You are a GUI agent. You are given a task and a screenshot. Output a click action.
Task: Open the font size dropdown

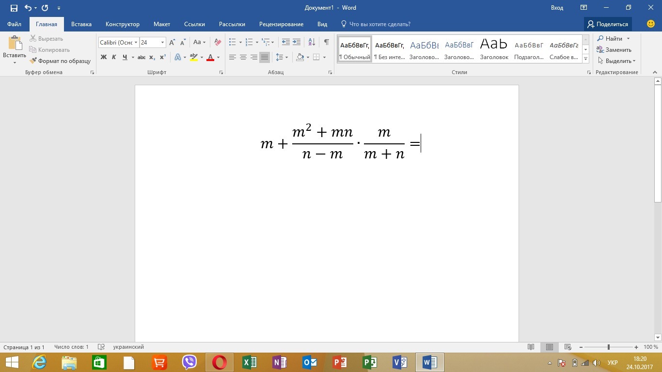[162, 43]
